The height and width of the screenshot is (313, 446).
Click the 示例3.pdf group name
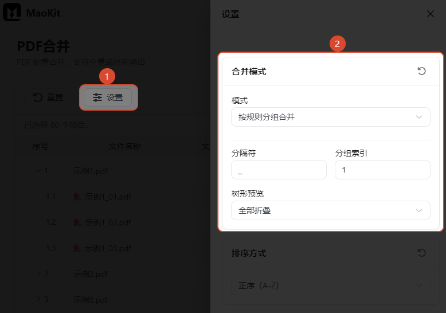click(91, 300)
